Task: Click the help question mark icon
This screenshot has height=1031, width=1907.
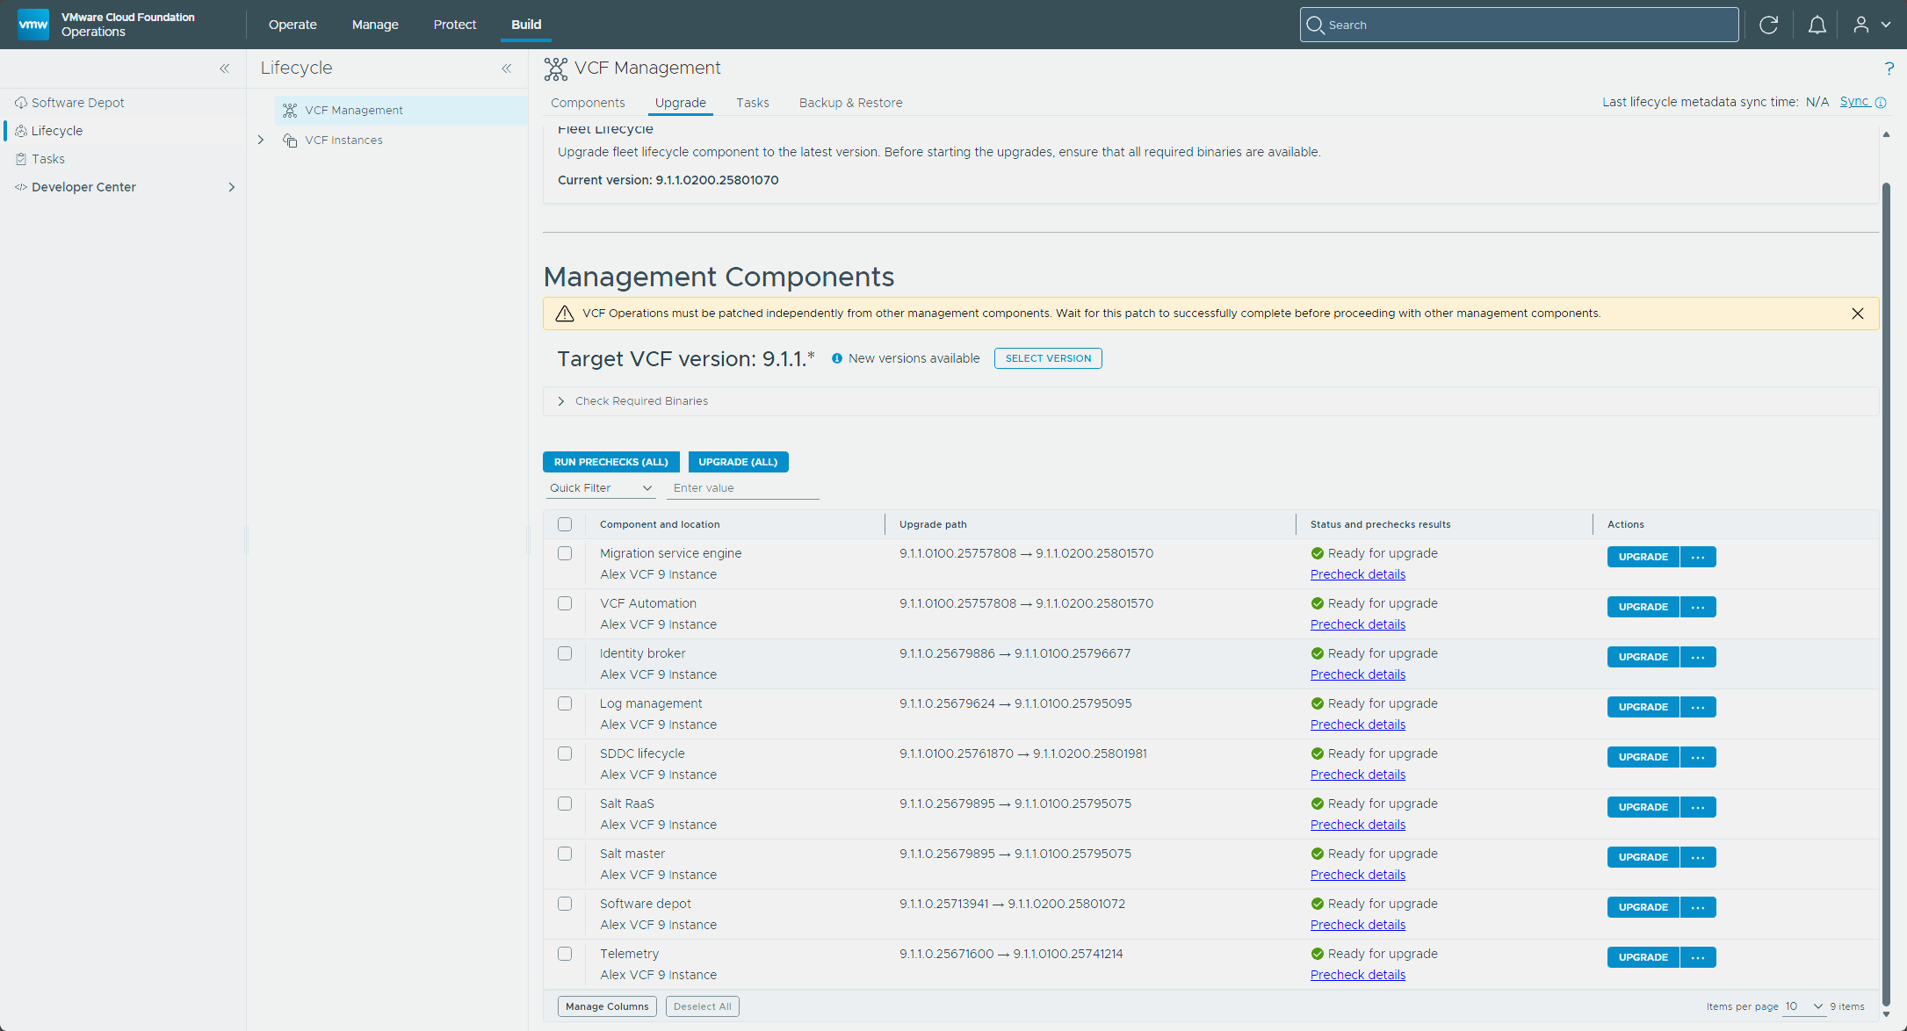Action: [1889, 68]
